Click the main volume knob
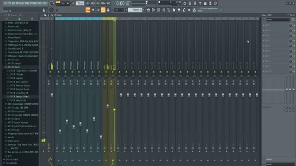296x166 pixels. [x=51, y=3]
